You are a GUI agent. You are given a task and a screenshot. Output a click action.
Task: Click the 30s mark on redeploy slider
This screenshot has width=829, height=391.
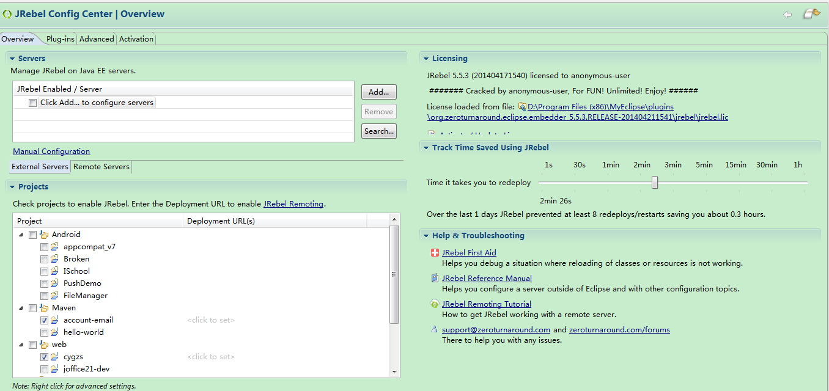[580, 165]
